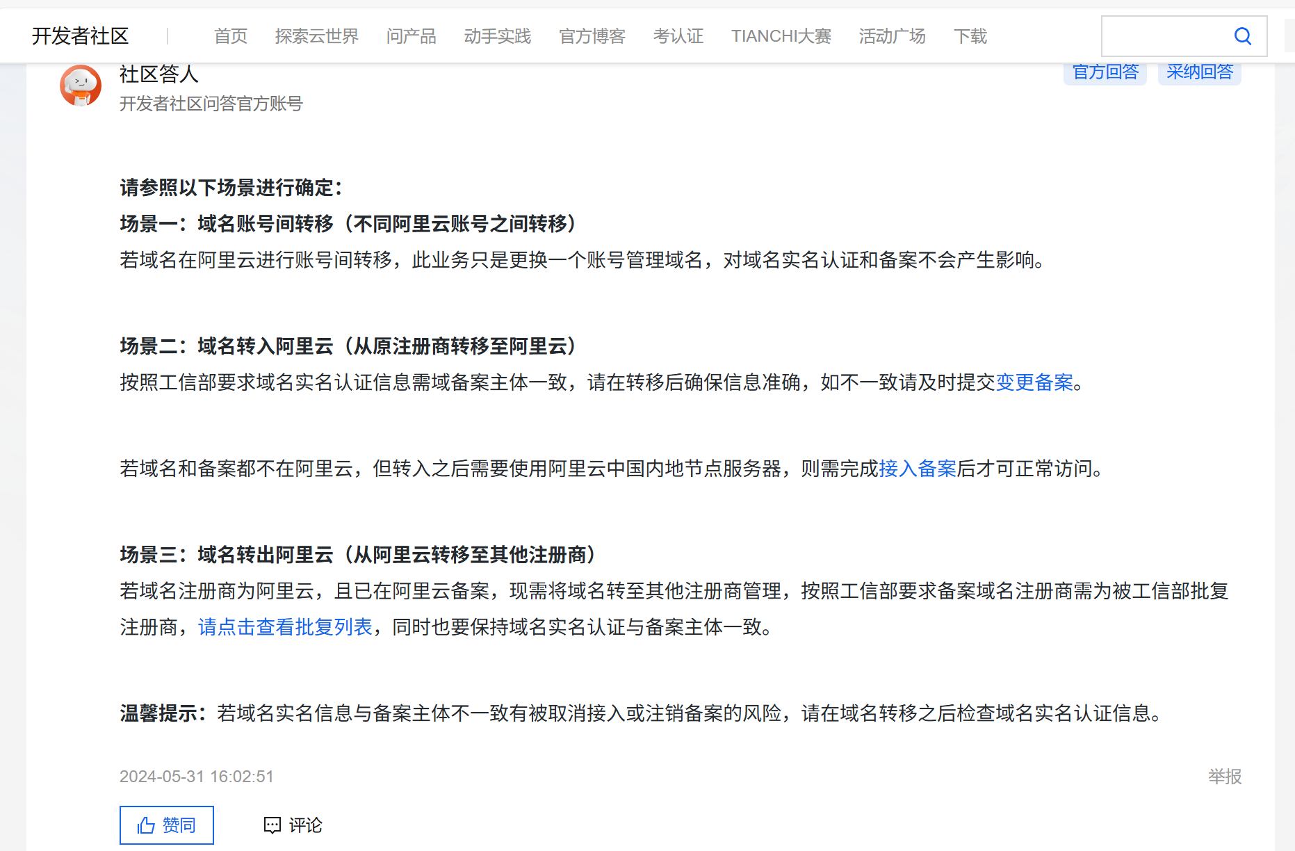Open the 探索云世界 menu
Screen dimensions: 1295x851
pos(317,36)
